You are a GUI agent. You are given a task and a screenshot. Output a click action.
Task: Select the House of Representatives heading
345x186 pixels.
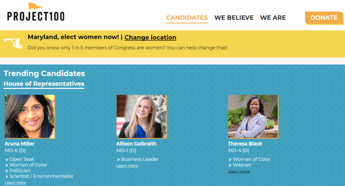(x=44, y=84)
